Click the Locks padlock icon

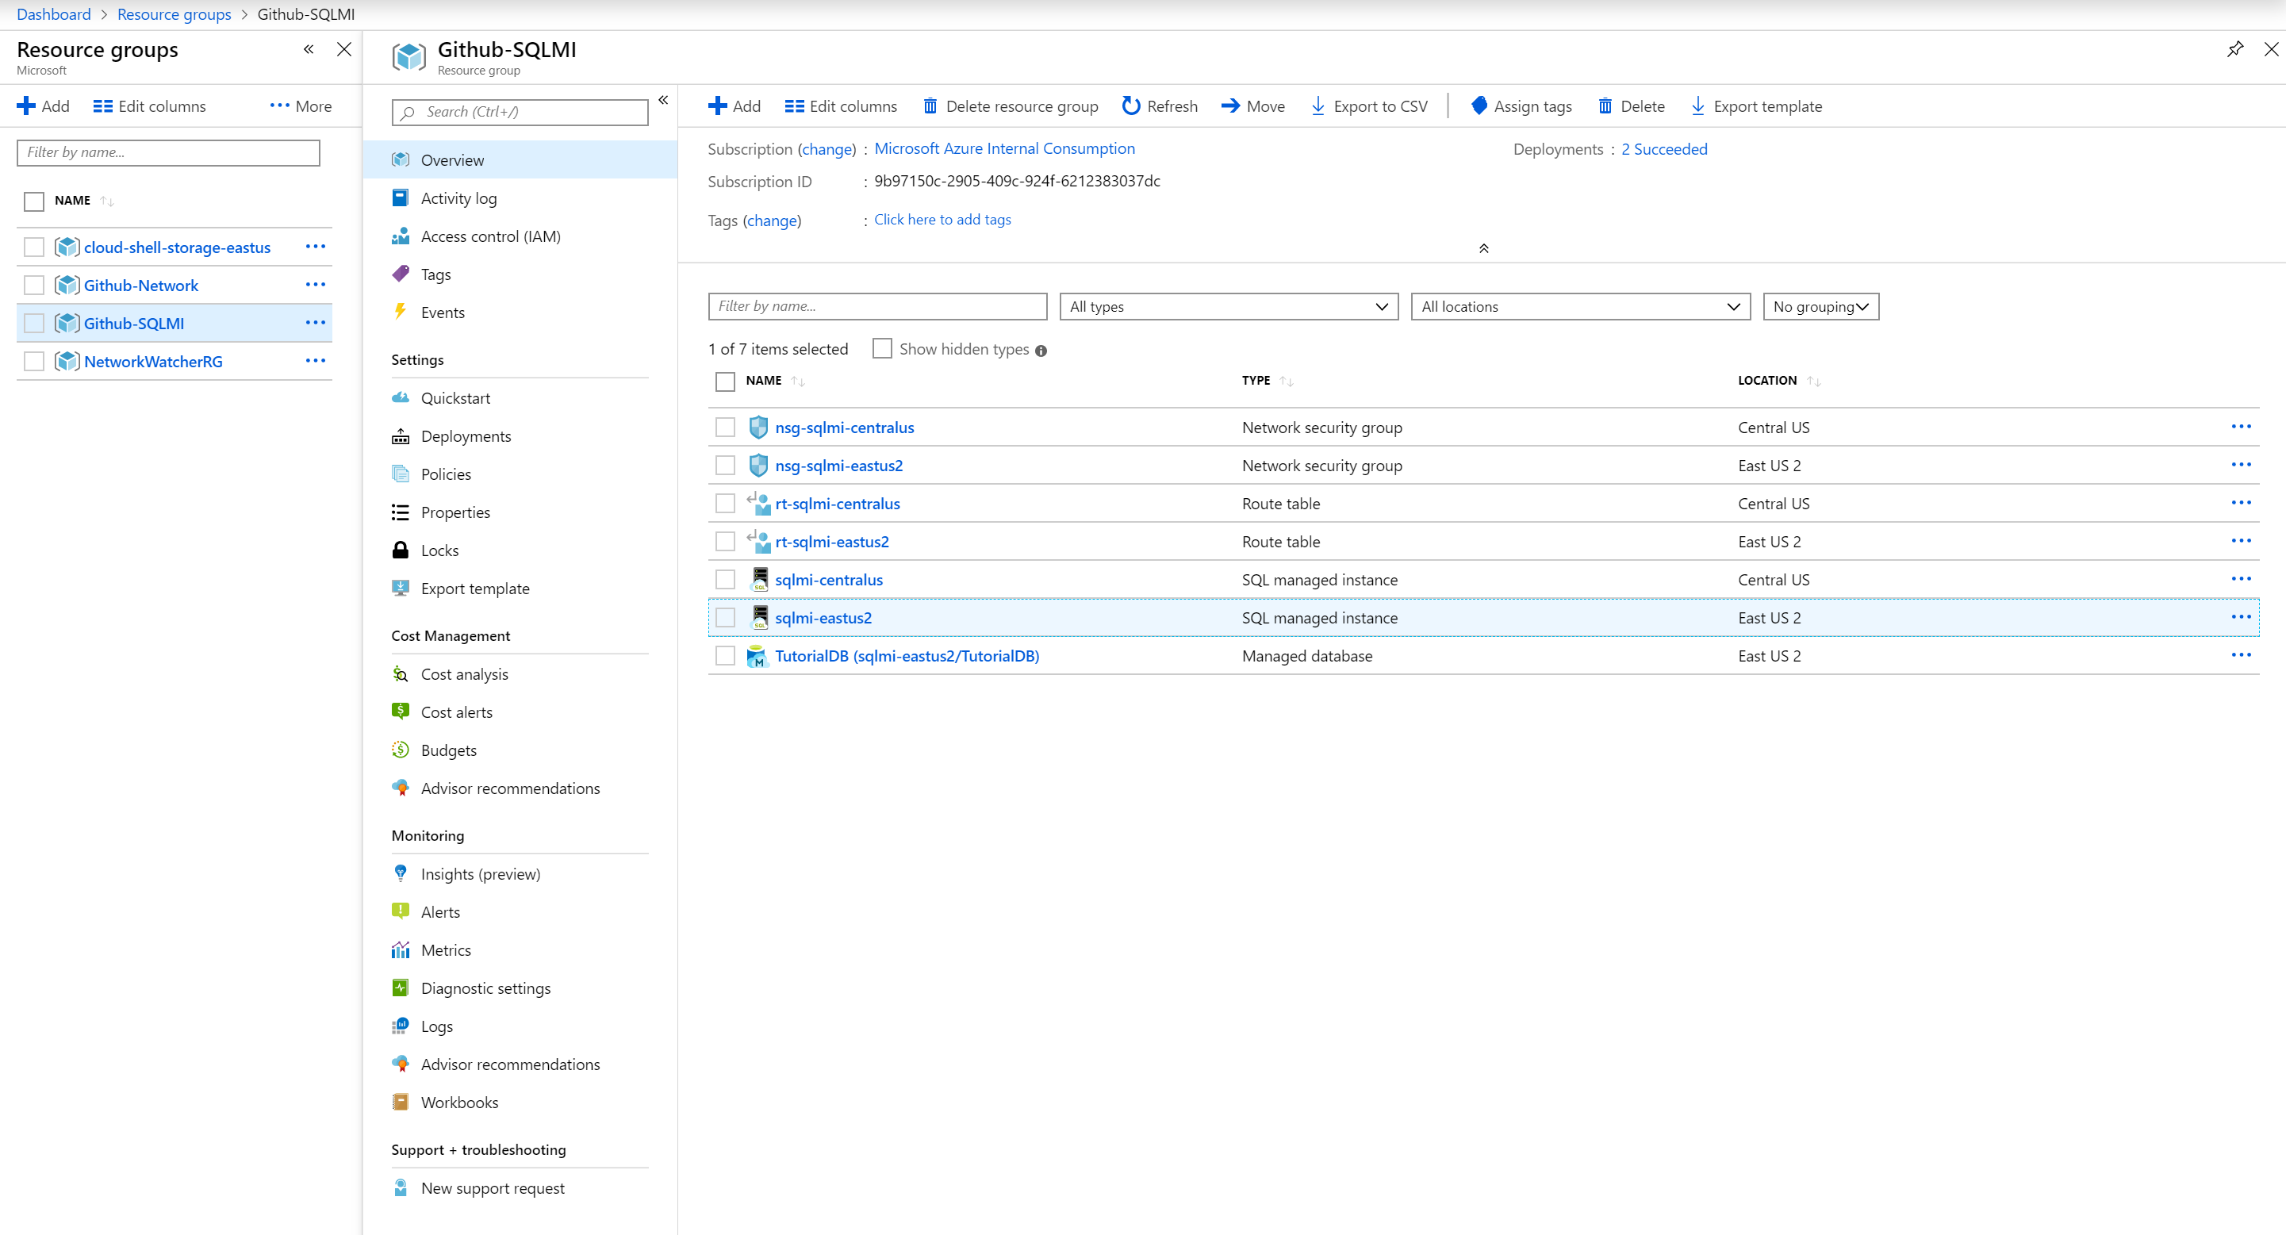coord(401,550)
